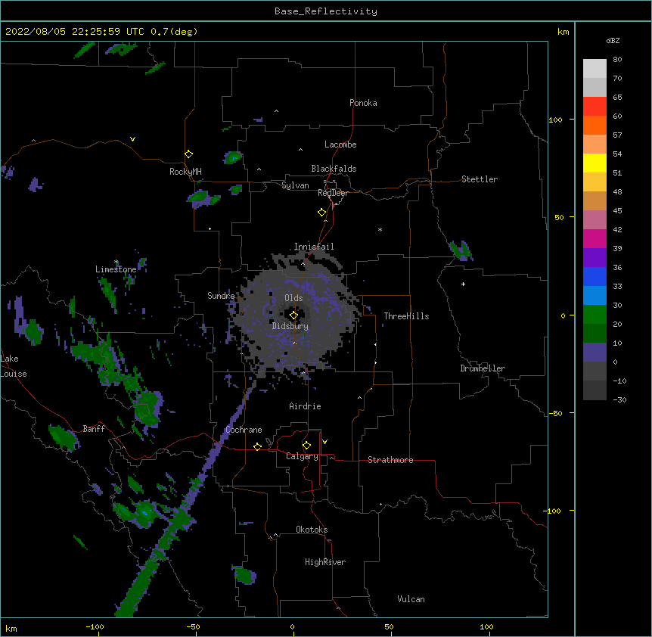Click the Lake Louise label

point(14,366)
